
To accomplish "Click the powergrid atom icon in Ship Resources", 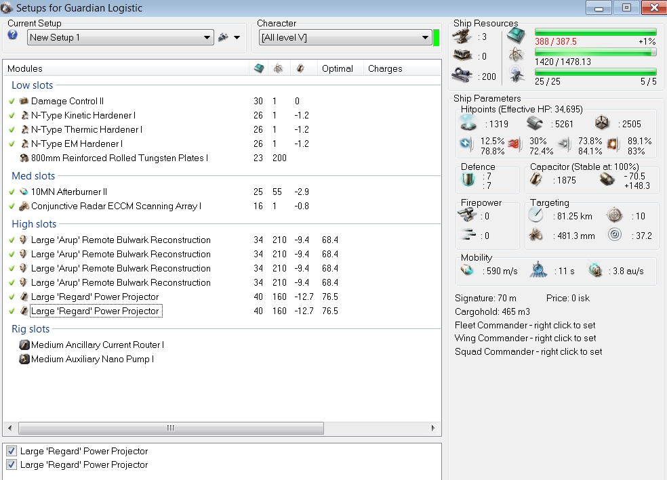I will (516, 54).
